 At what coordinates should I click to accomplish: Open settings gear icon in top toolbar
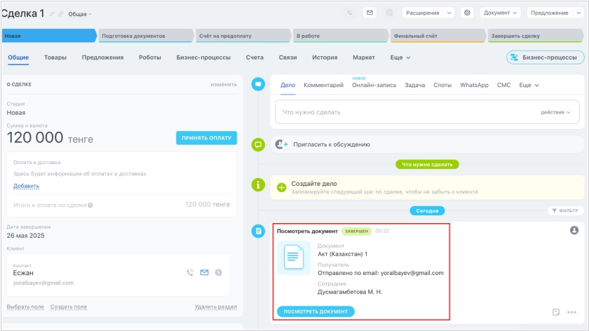pyautogui.click(x=467, y=13)
